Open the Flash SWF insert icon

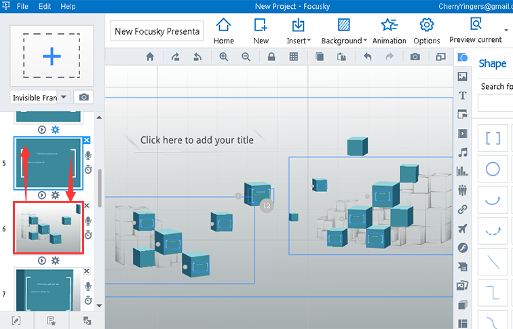[x=463, y=248]
